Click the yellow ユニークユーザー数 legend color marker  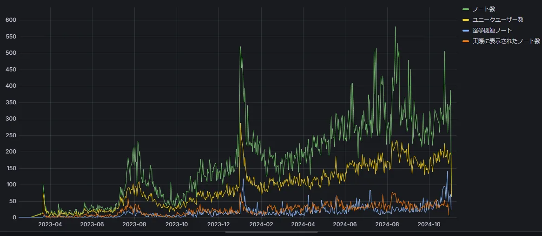[x=466, y=19]
